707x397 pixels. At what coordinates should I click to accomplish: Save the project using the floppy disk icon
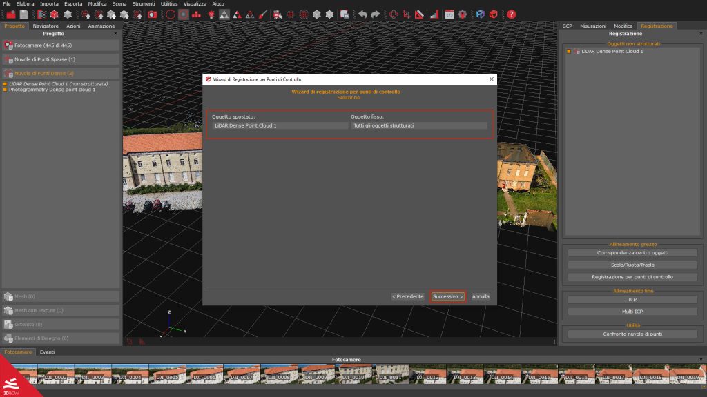tap(24, 14)
